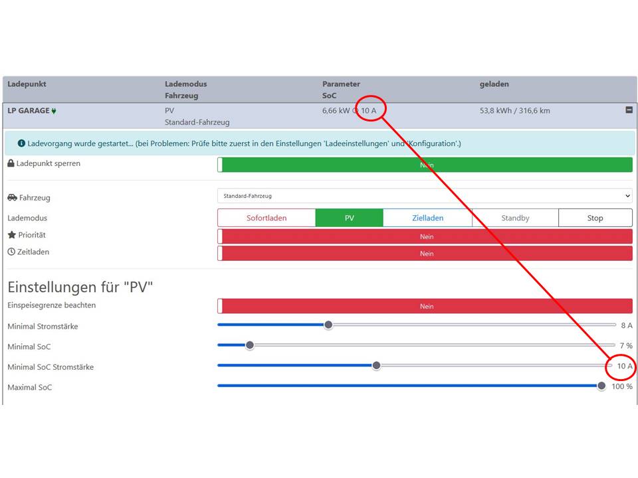638x478 pixels.
Task: Select Stop charging mode
Action: (595, 218)
